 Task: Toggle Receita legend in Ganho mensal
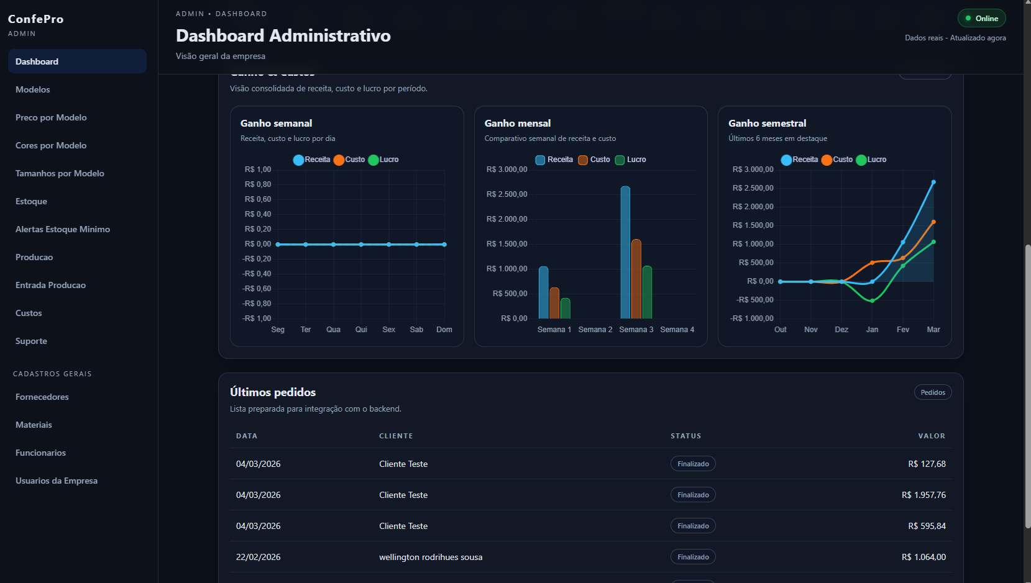point(554,160)
